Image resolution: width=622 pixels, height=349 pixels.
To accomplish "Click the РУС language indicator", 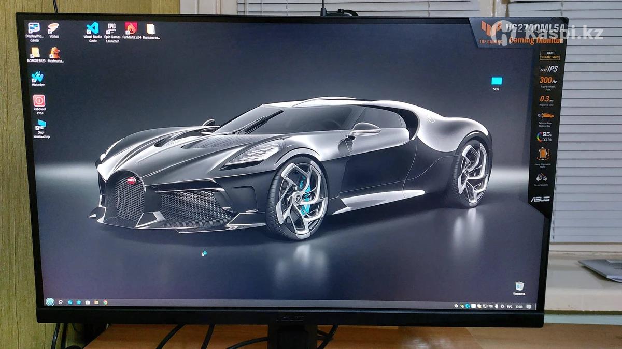I will coord(509,306).
